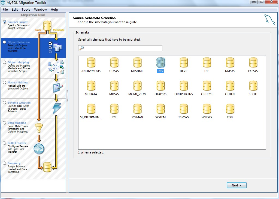Select the EXFSYS schema icon
The image size is (279, 199).
point(253,62)
